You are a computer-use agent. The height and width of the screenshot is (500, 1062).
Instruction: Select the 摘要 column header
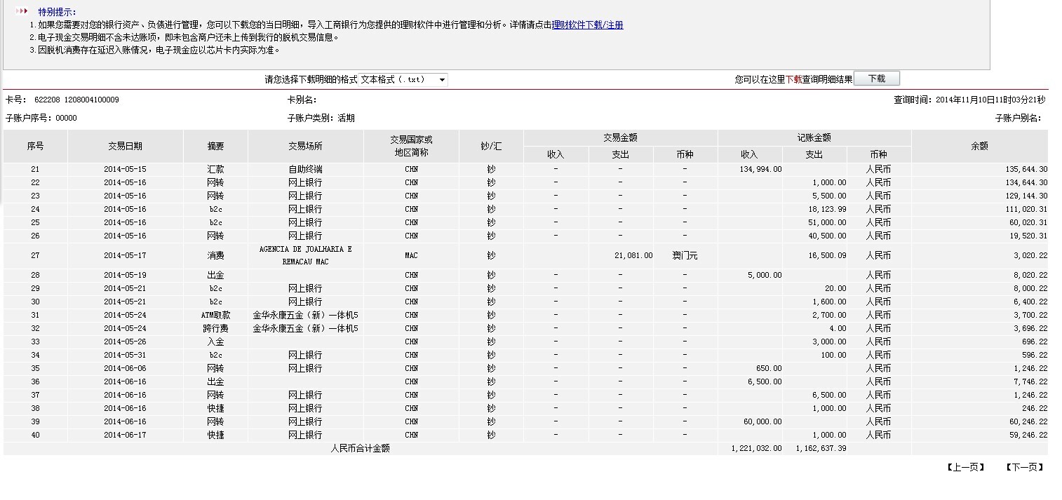(x=215, y=146)
